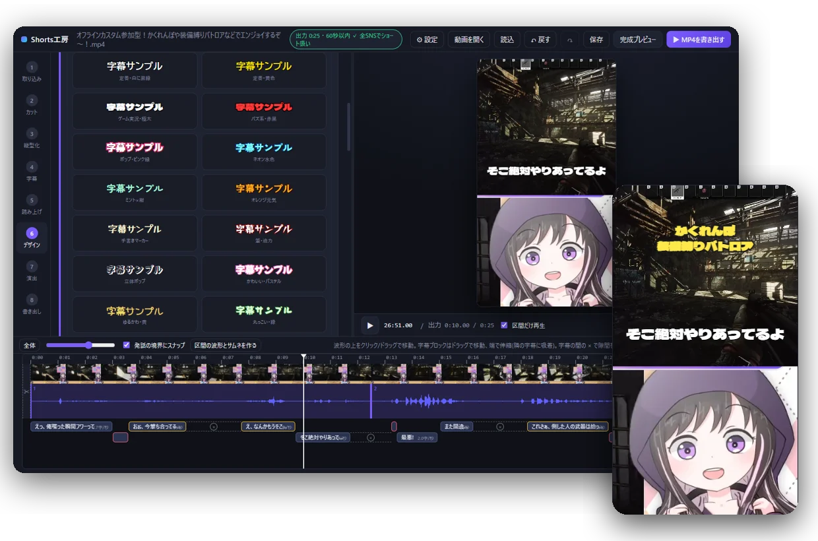Image resolution: width=818 pixels, height=541 pixels.
Task: Remove gap after そこ絶対やりあって with × icon
Action: tap(371, 437)
